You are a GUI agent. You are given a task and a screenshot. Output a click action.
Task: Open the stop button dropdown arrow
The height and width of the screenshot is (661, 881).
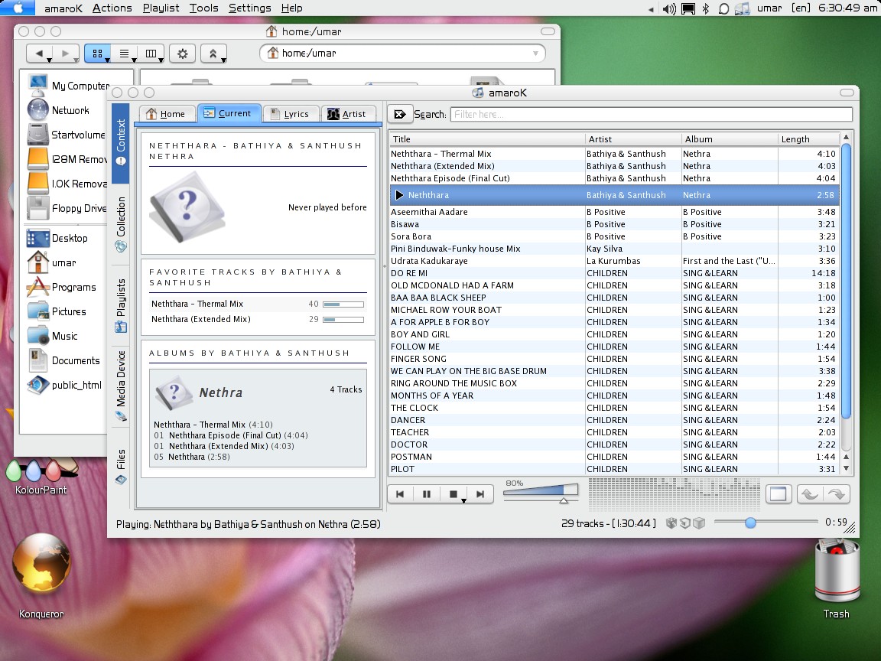463,500
